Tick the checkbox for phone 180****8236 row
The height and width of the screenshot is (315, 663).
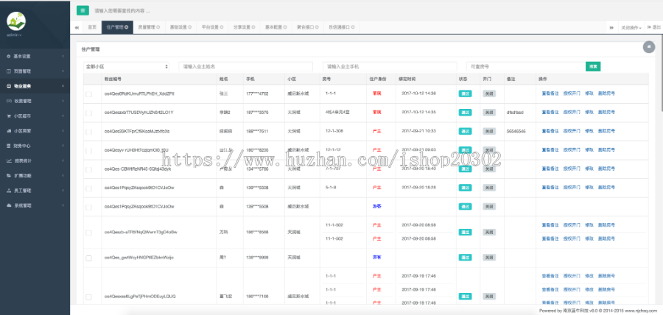coord(88,151)
